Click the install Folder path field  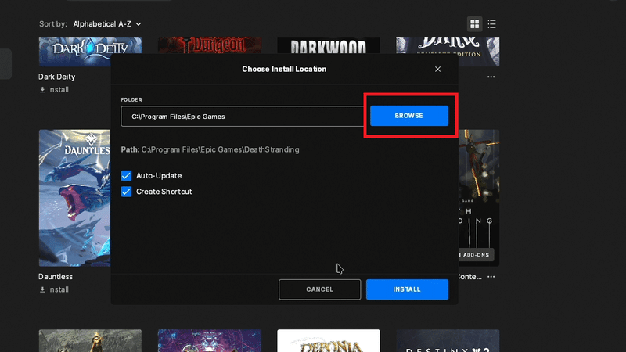tap(243, 117)
